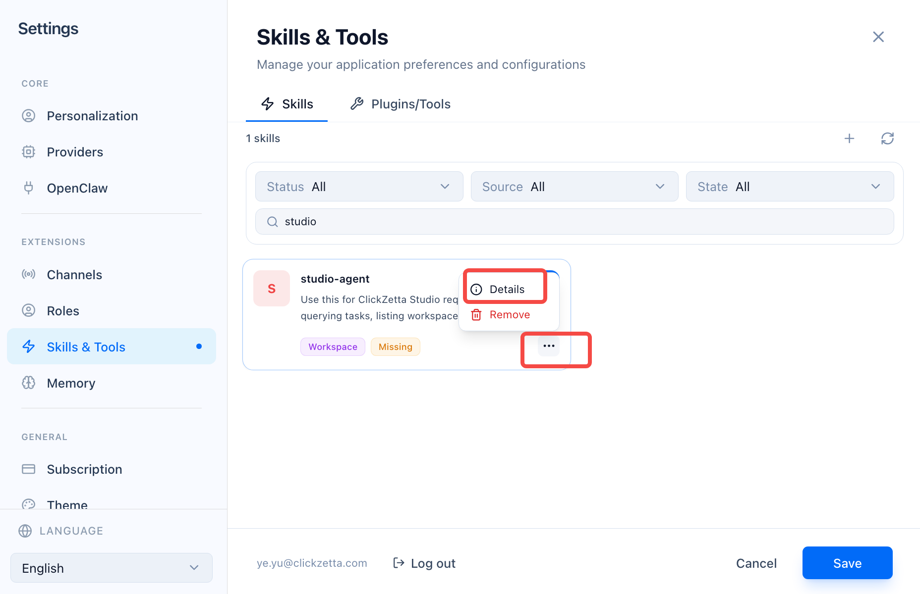Open Personalization settings
Image resolution: width=920 pixels, height=594 pixels.
coord(92,116)
